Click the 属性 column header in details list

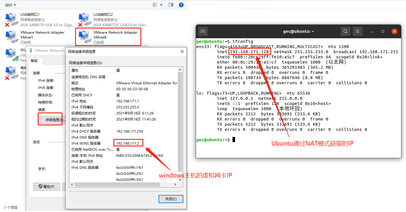pyautogui.click(x=92, y=70)
